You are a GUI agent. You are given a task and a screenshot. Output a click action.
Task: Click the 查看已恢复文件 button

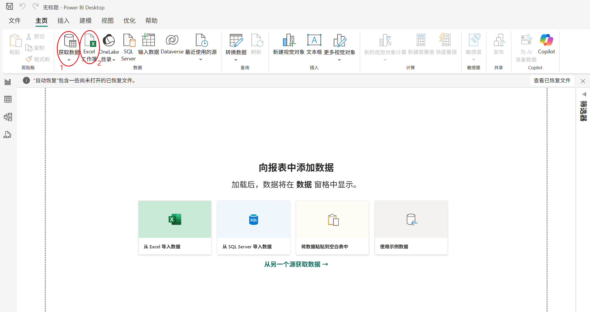pyautogui.click(x=552, y=81)
